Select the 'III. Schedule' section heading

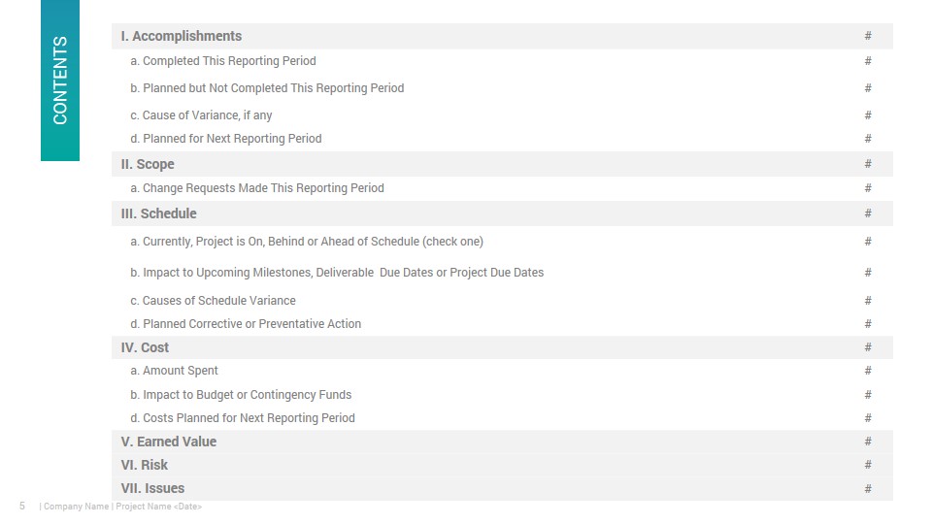(x=158, y=213)
